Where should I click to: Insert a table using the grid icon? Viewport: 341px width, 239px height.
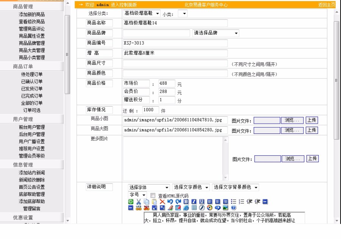click(x=194, y=208)
